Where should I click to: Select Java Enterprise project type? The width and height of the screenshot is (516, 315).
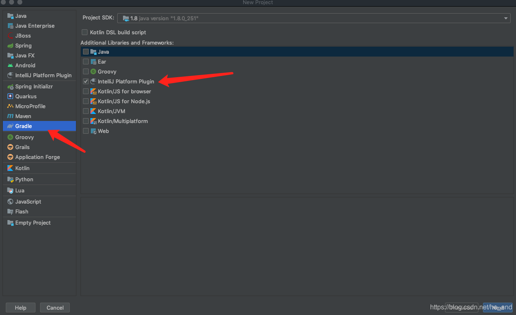click(39, 26)
